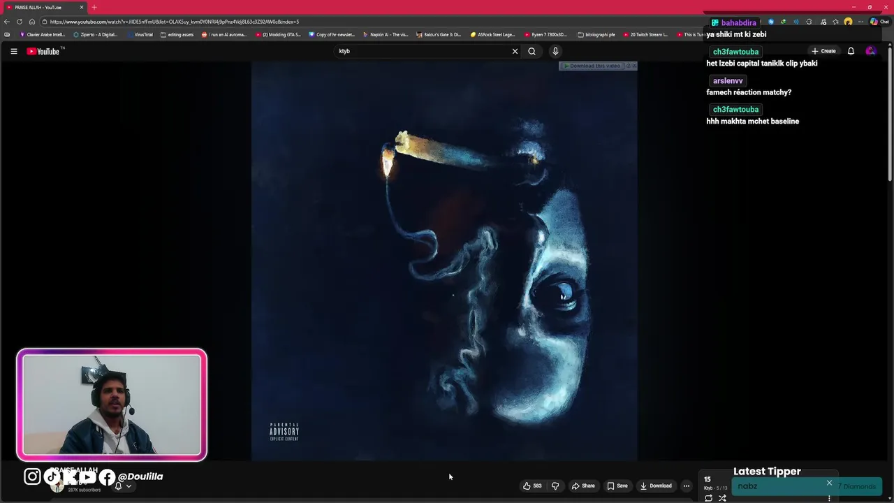Click the magnifier search button
The height and width of the screenshot is (503, 894).
coord(532,51)
